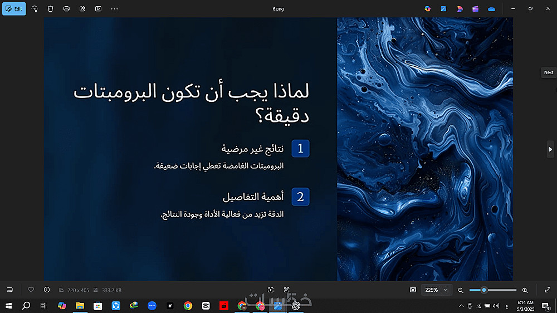Open Microsoft 365 Copilot icon in title bar
The width and height of the screenshot is (557, 313).
click(428, 9)
